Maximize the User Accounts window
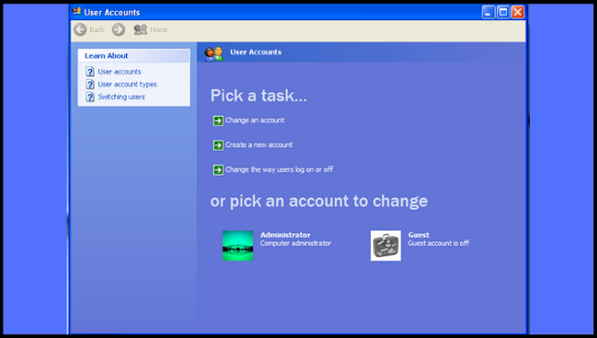 point(503,12)
